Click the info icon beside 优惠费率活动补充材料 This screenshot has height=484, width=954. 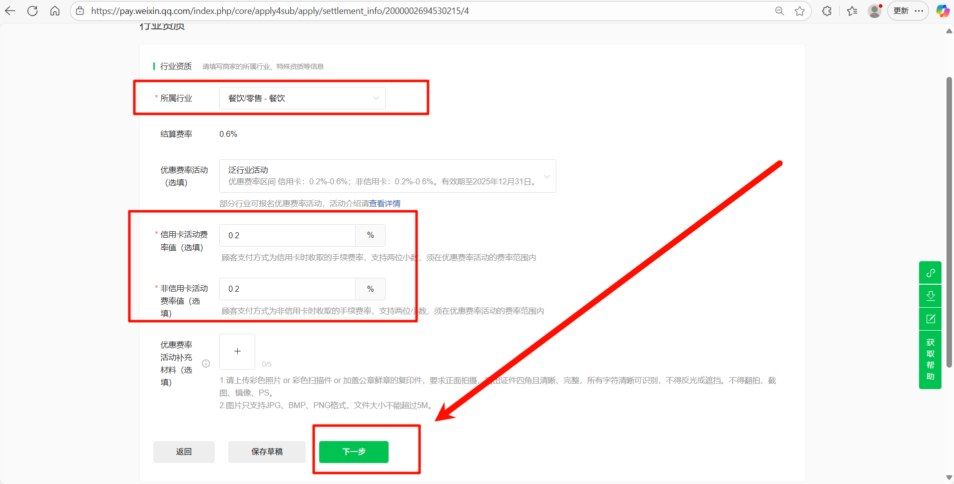pos(206,364)
